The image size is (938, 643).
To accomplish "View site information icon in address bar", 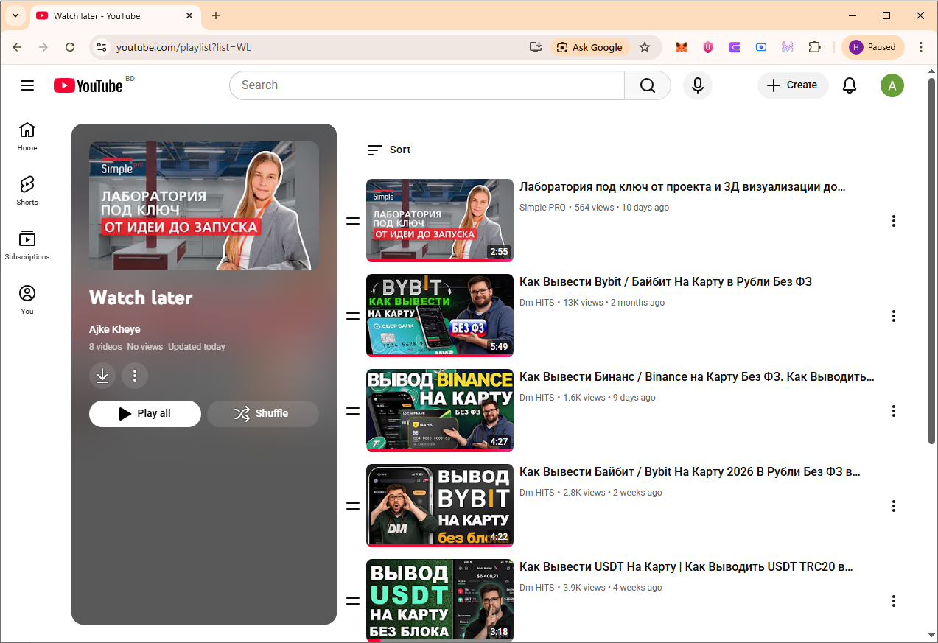I will (x=102, y=47).
